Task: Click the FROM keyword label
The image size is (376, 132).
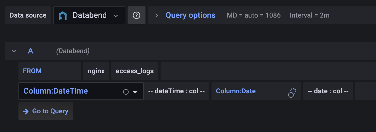Action: (32, 71)
